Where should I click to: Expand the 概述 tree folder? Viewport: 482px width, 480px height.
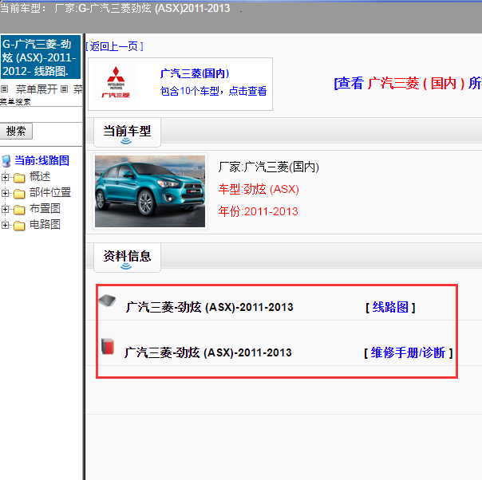5,177
